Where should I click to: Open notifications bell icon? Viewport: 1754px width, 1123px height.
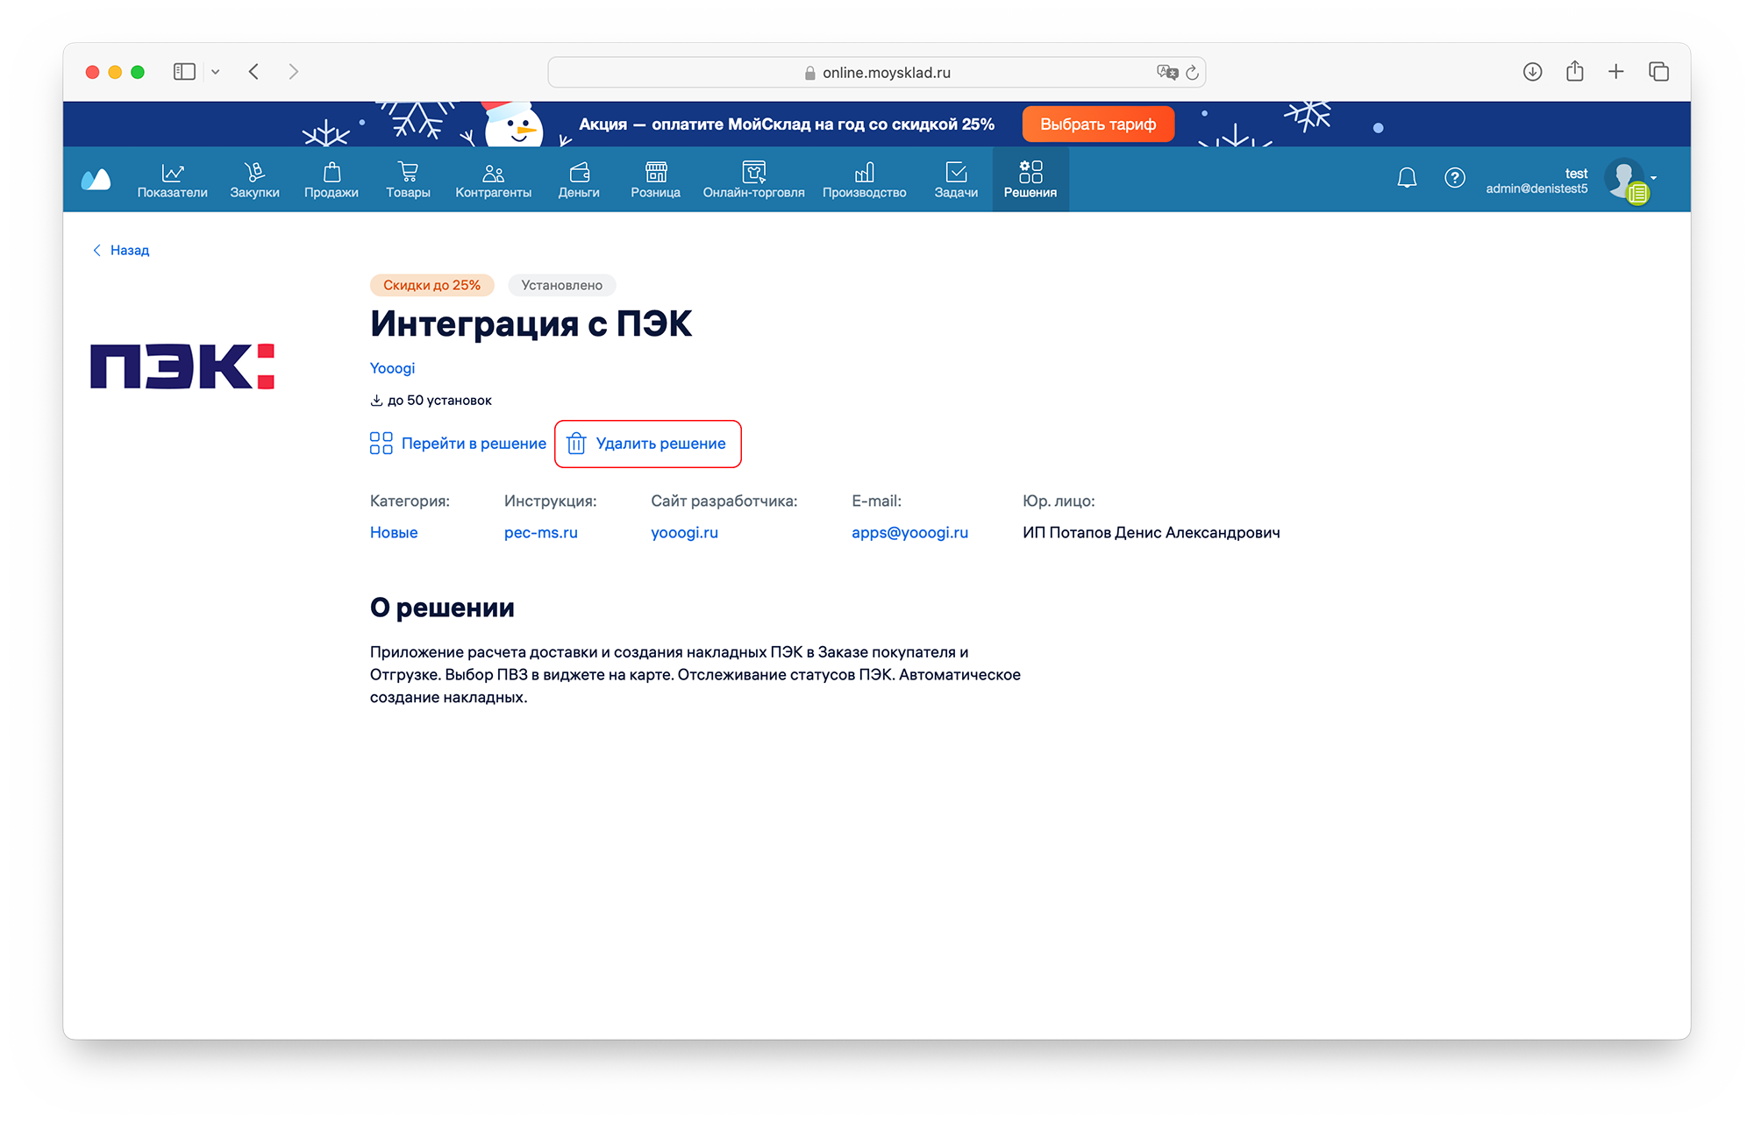pos(1407,178)
